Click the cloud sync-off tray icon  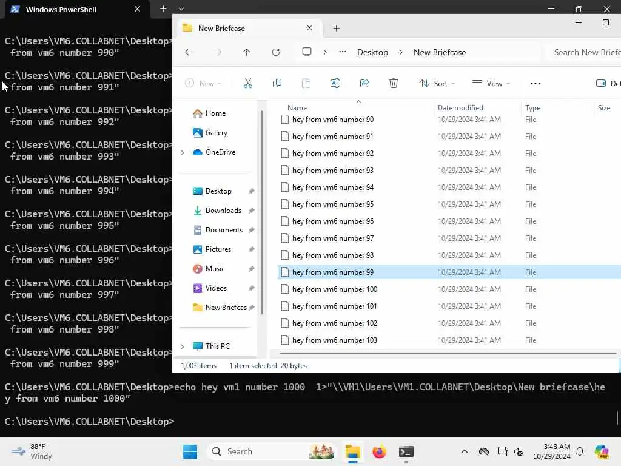tap(483, 451)
